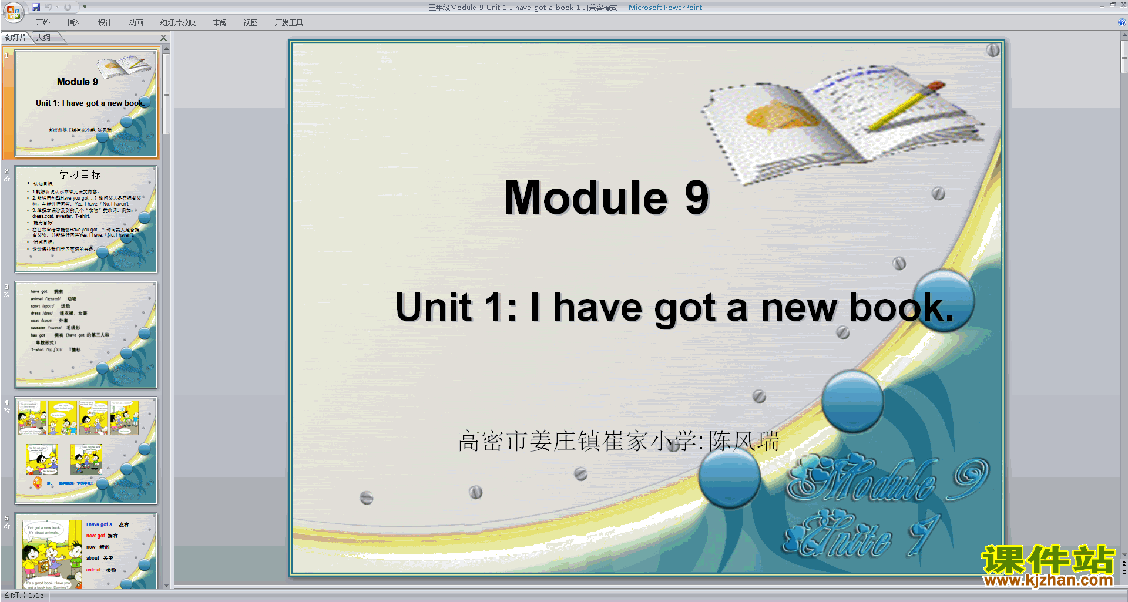1128x602 pixels.
Task: Click the Module 9 title text on slide
Action: coord(607,197)
